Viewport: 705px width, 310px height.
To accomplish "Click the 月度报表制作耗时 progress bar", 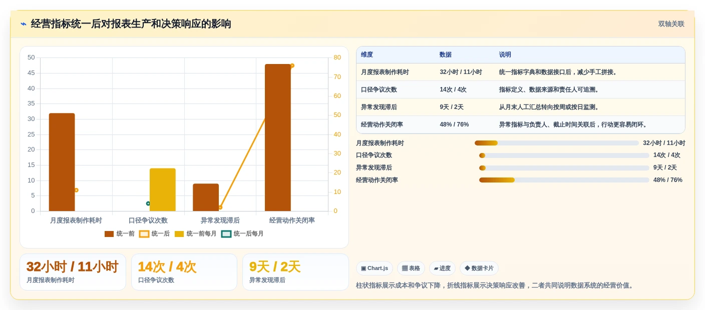I will point(557,143).
